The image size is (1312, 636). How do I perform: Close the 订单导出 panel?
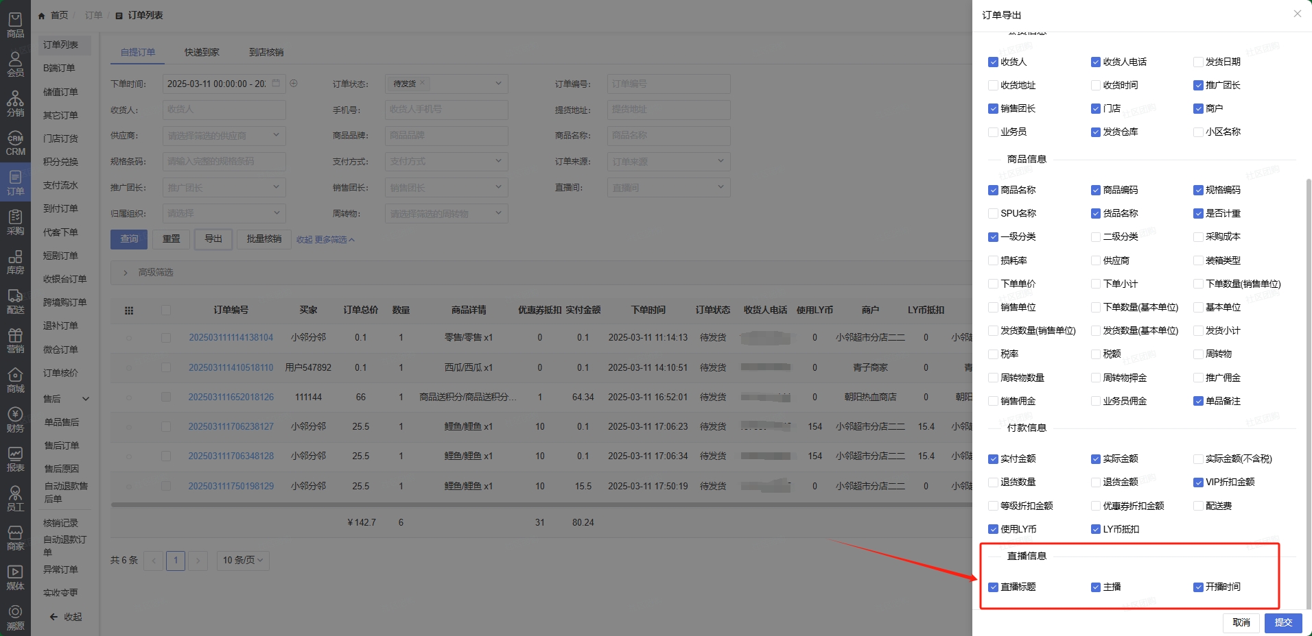click(1297, 14)
